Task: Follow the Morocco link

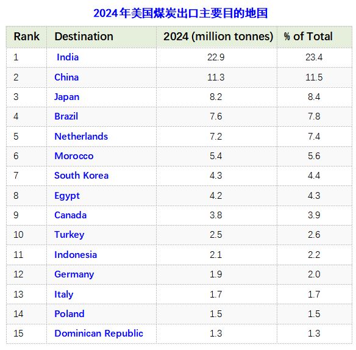Action: click(x=74, y=156)
